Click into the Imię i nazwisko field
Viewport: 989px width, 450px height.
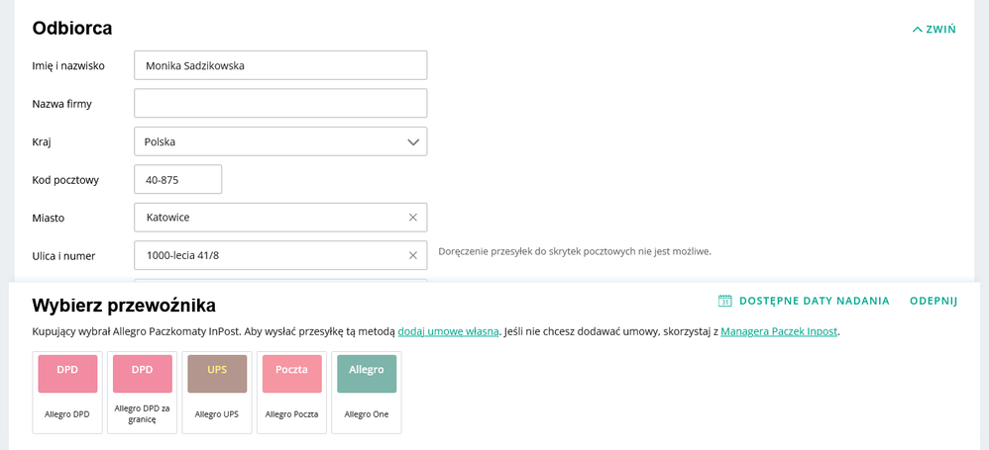coord(280,65)
